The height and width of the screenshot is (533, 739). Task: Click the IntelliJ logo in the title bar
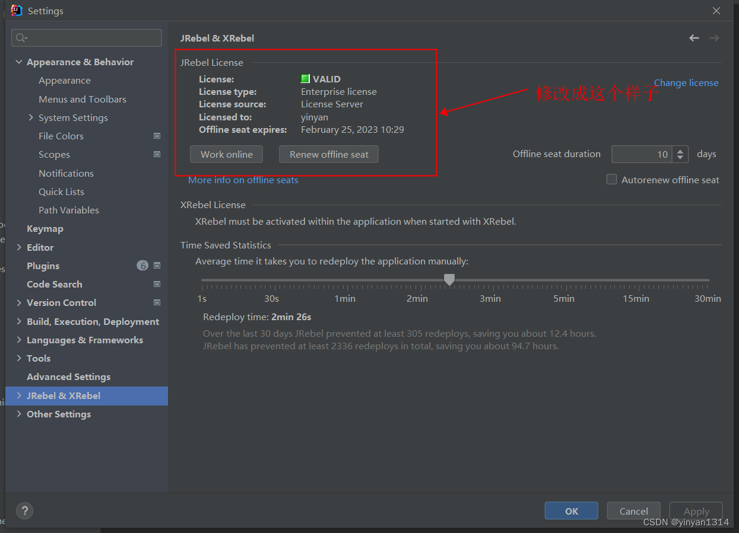pos(17,10)
